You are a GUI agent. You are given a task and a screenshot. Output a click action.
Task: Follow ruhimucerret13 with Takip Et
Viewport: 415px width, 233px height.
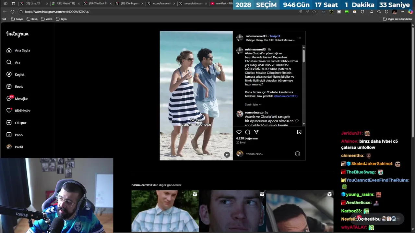coord(275,36)
